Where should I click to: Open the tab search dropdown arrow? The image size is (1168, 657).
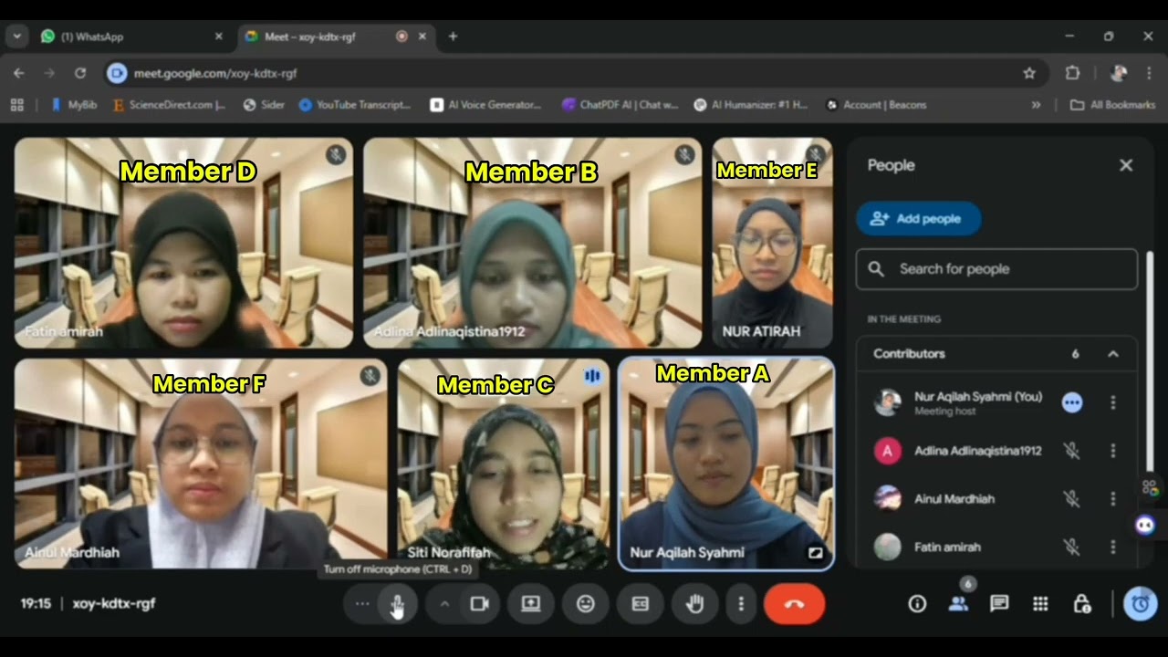click(x=16, y=36)
